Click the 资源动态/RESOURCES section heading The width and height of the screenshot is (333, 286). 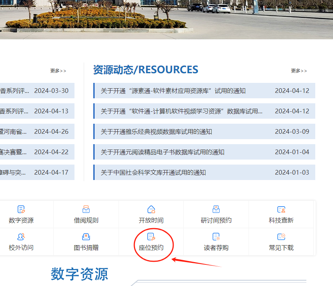tap(145, 70)
